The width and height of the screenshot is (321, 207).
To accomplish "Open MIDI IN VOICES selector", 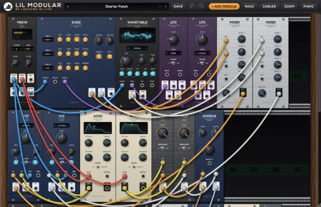I will point(17,49).
